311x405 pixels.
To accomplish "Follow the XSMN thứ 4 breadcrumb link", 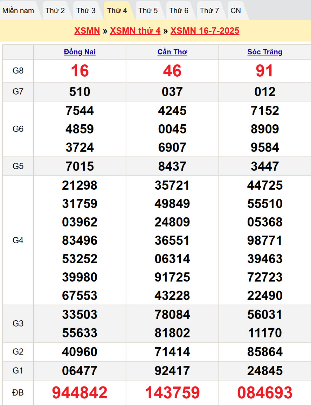I will click(x=135, y=31).
